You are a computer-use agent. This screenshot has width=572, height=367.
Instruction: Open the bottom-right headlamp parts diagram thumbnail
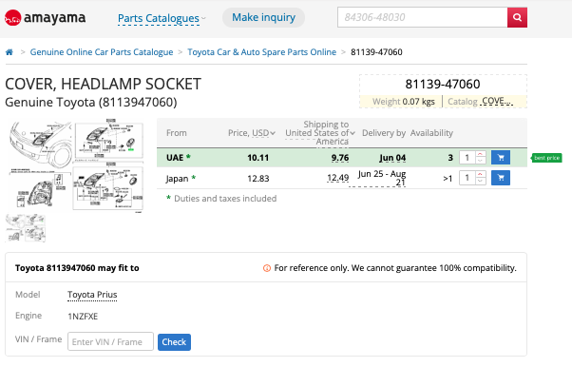(x=108, y=187)
